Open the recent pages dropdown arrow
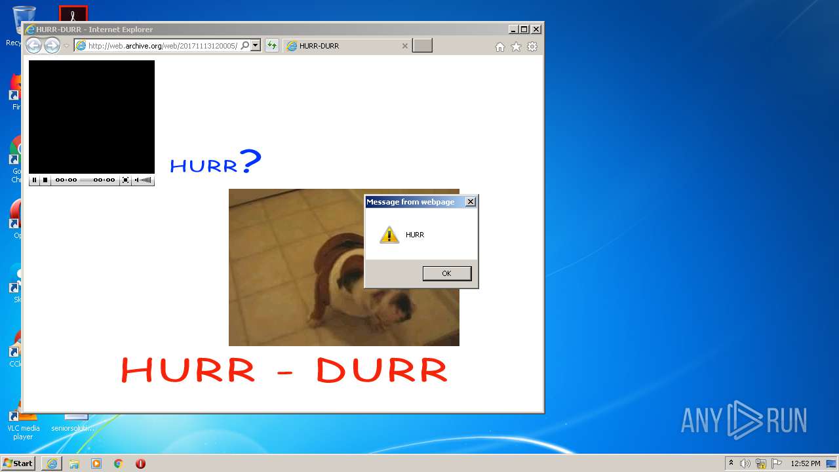 pos(66,46)
